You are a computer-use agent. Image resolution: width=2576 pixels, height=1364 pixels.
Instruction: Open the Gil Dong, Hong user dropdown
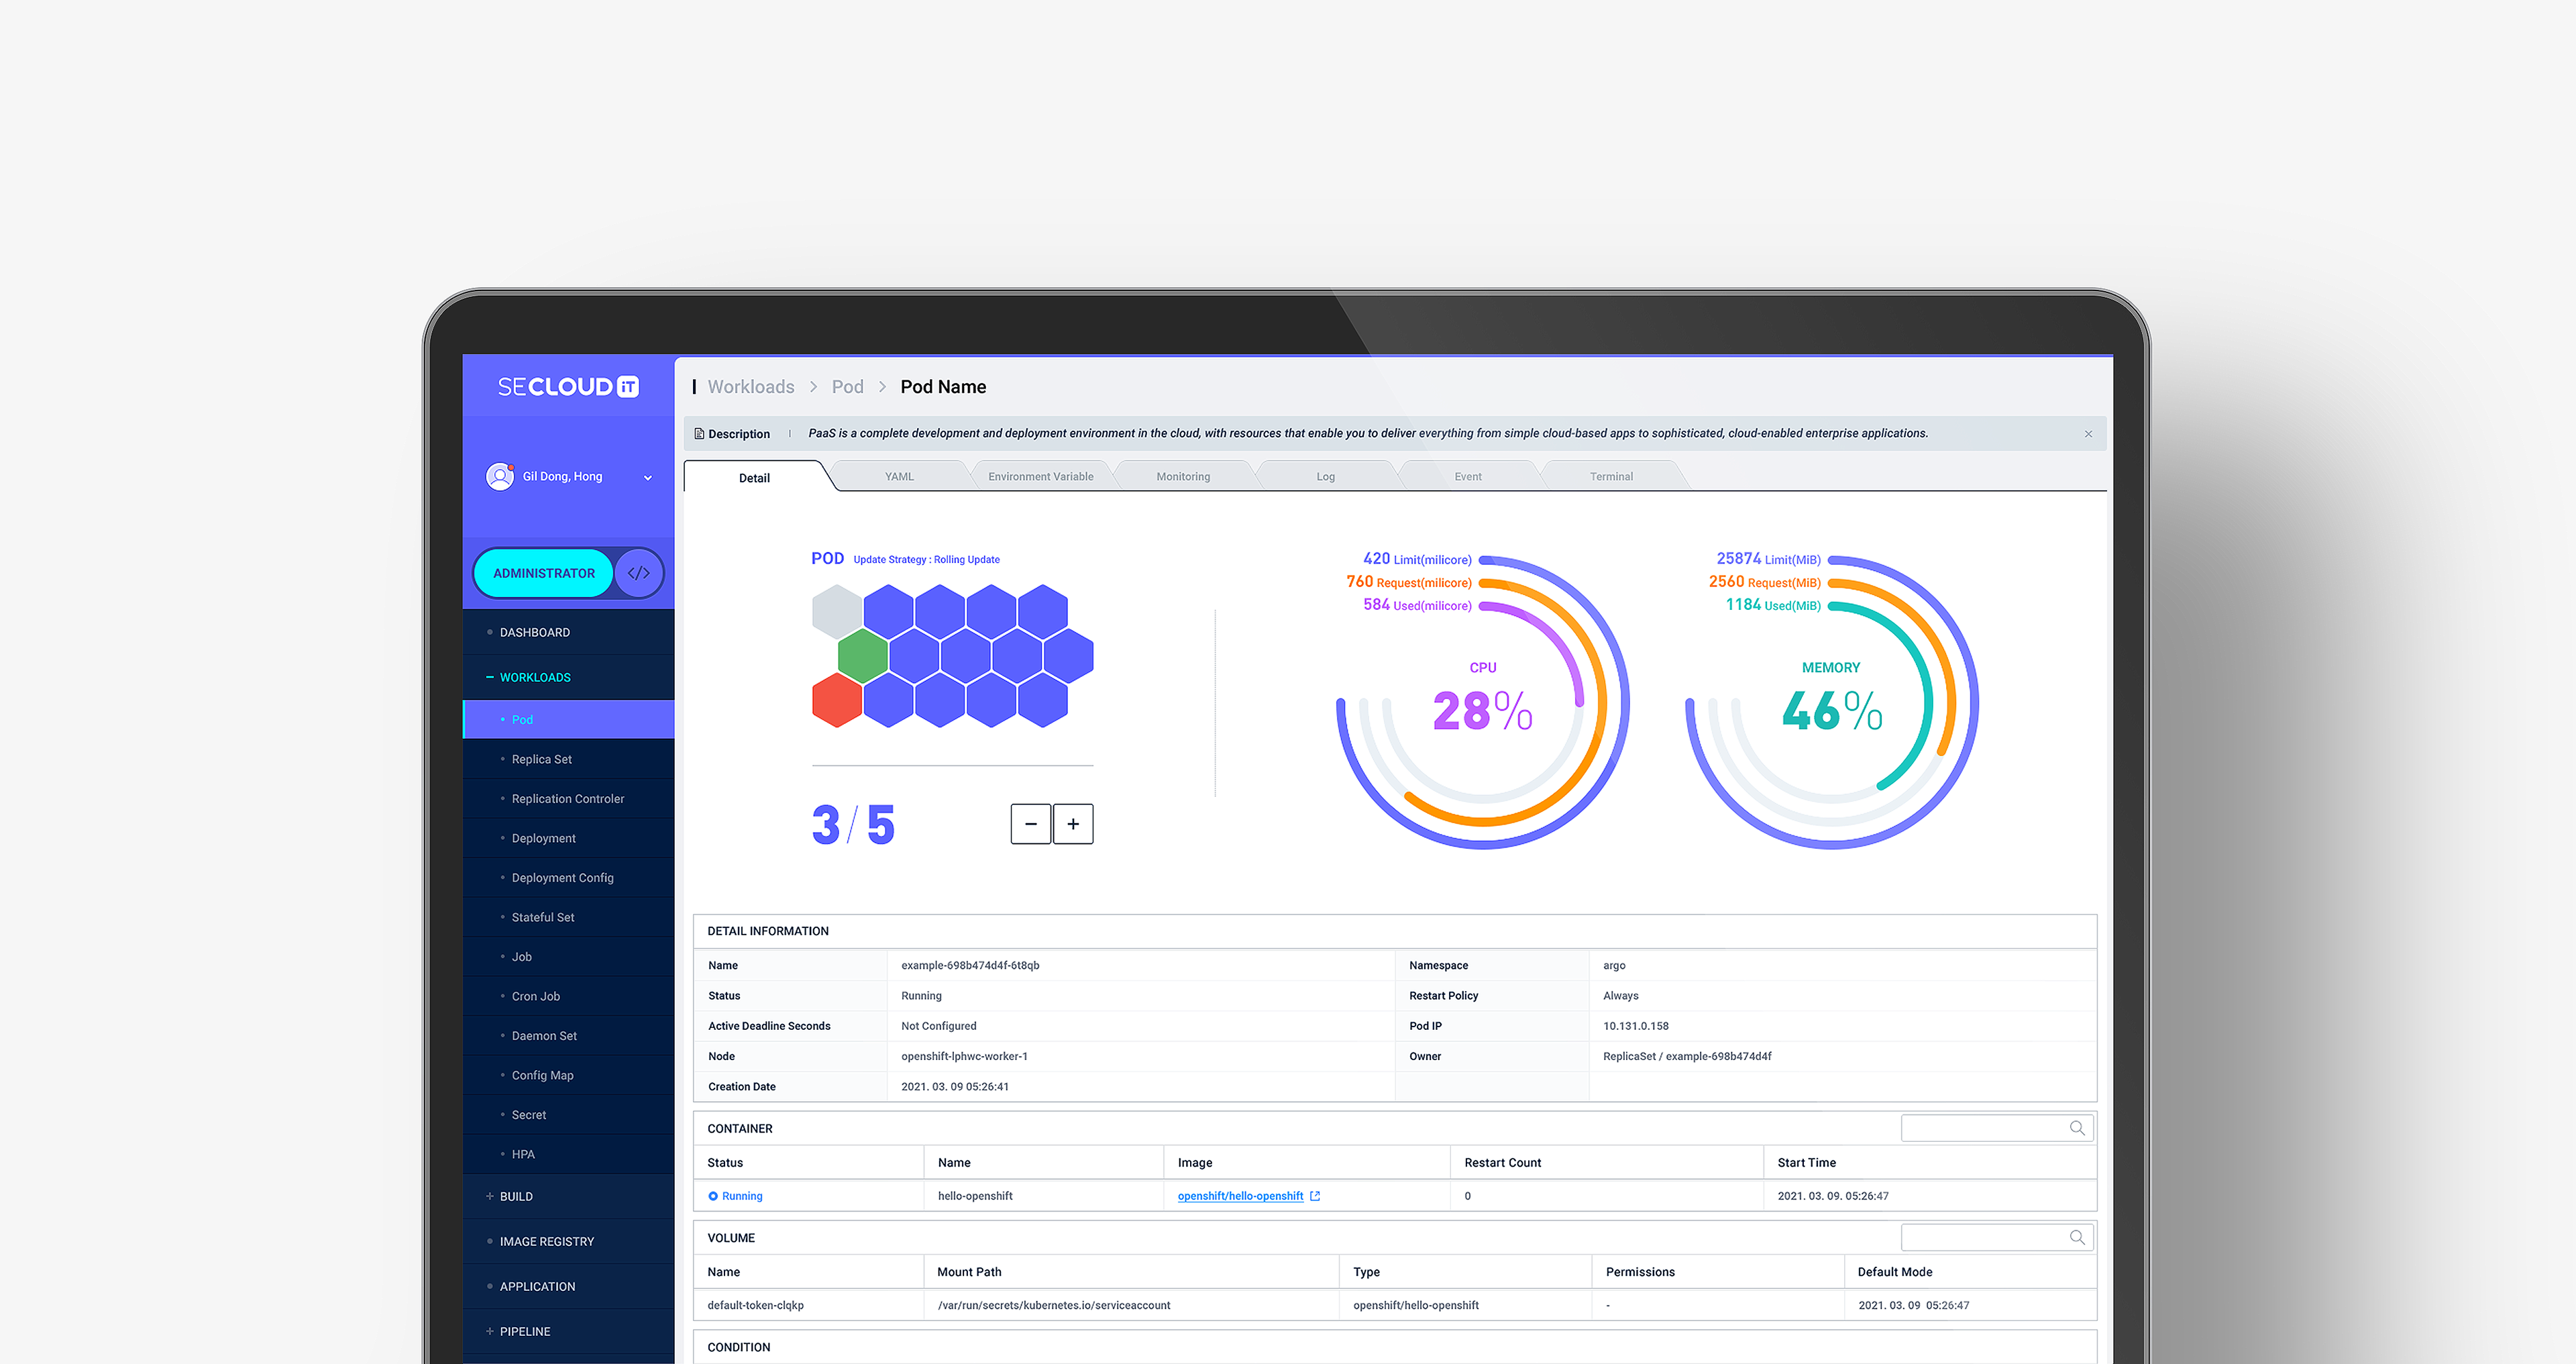coord(648,478)
